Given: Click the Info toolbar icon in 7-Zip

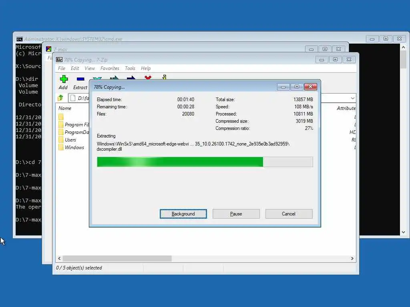Looking at the screenshot, I should [x=164, y=77].
